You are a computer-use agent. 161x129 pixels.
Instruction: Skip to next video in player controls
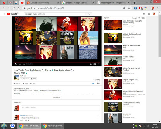point(20,64)
